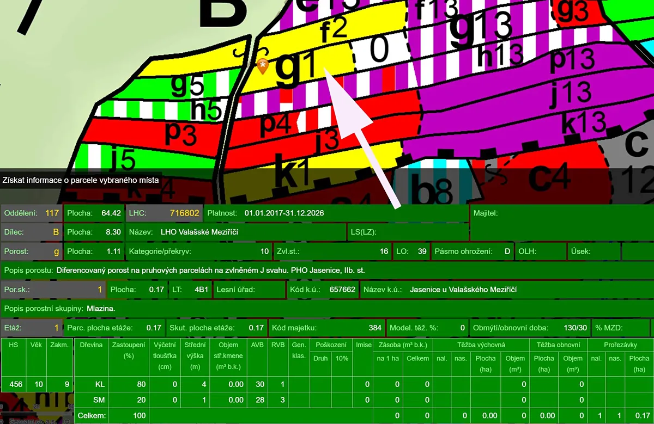Pick the red p4 parcel on the map
This screenshot has height=424, width=654.
tap(276, 124)
